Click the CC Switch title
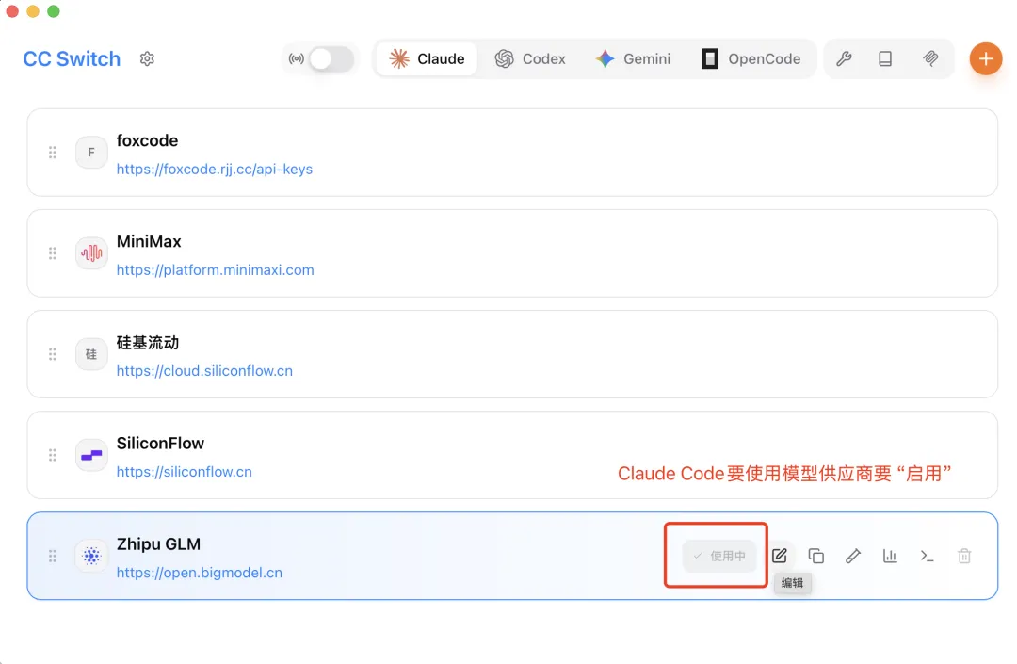This screenshot has height=664, width=1017. coord(72,59)
